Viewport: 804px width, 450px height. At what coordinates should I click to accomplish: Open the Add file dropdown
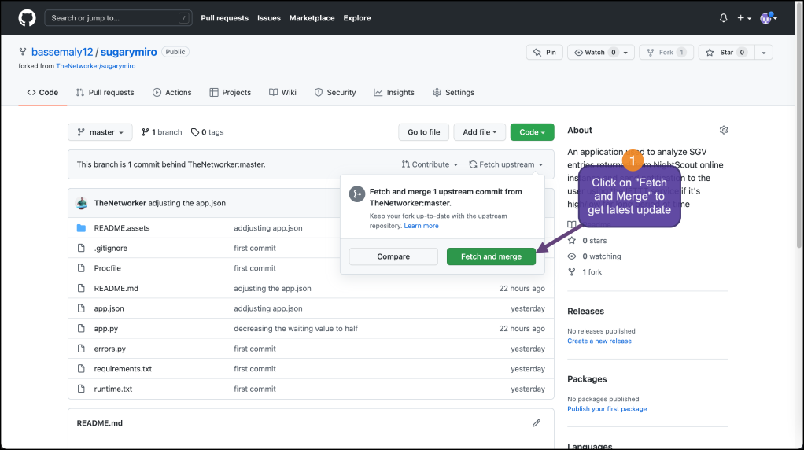tap(479, 131)
